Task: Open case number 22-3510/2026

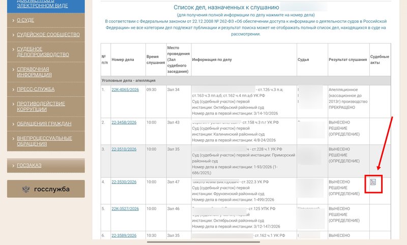Action: tap(124, 149)
